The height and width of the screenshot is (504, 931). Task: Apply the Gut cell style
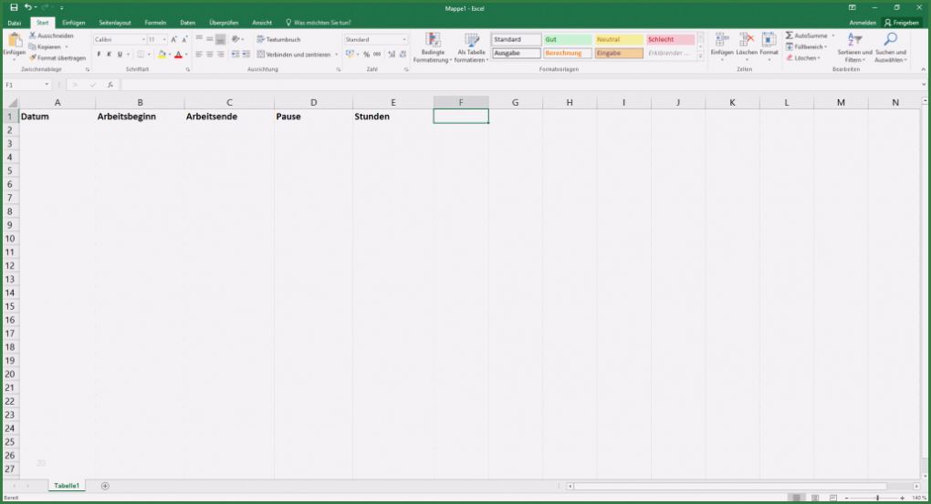[x=567, y=39]
